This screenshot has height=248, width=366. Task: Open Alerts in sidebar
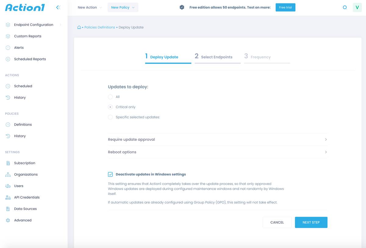(19, 48)
